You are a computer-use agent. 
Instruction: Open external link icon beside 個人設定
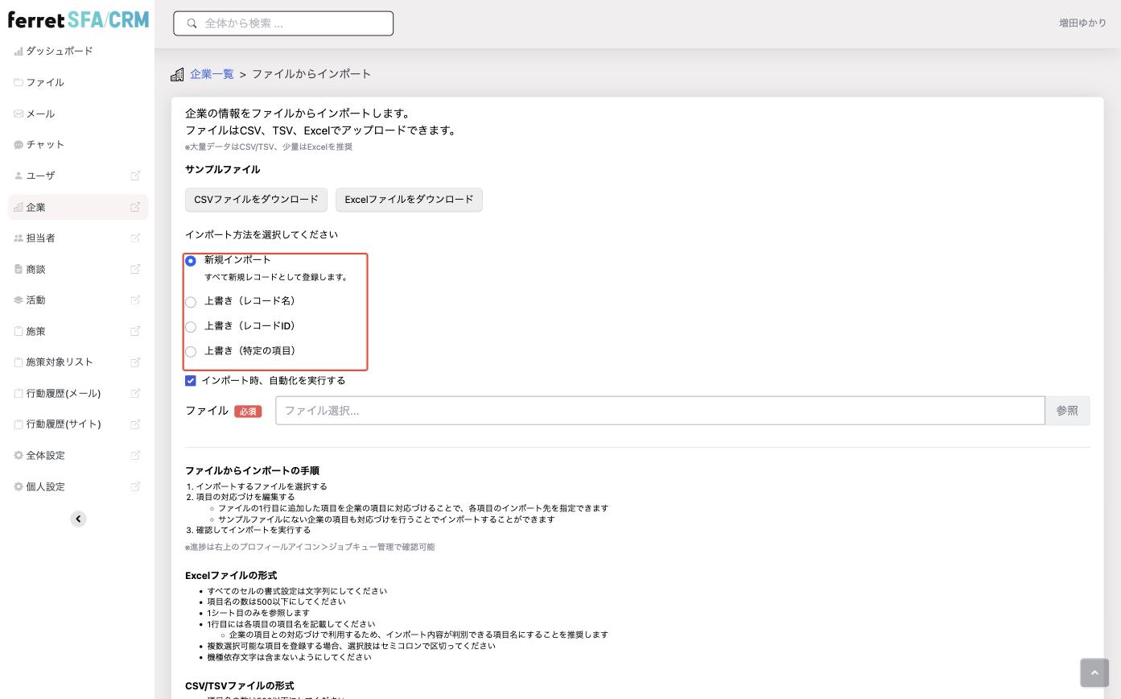coord(135,486)
